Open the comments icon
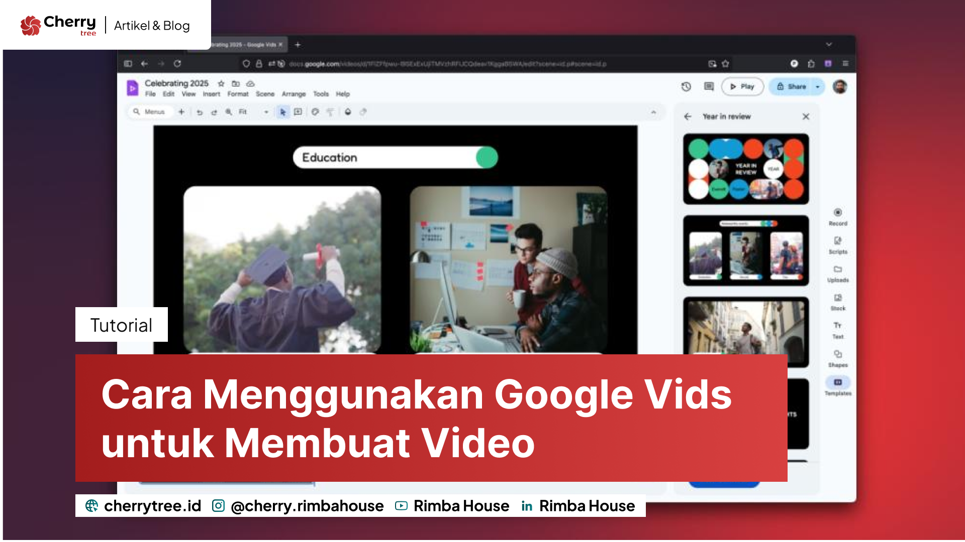This screenshot has height=542, width=965. [709, 86]
